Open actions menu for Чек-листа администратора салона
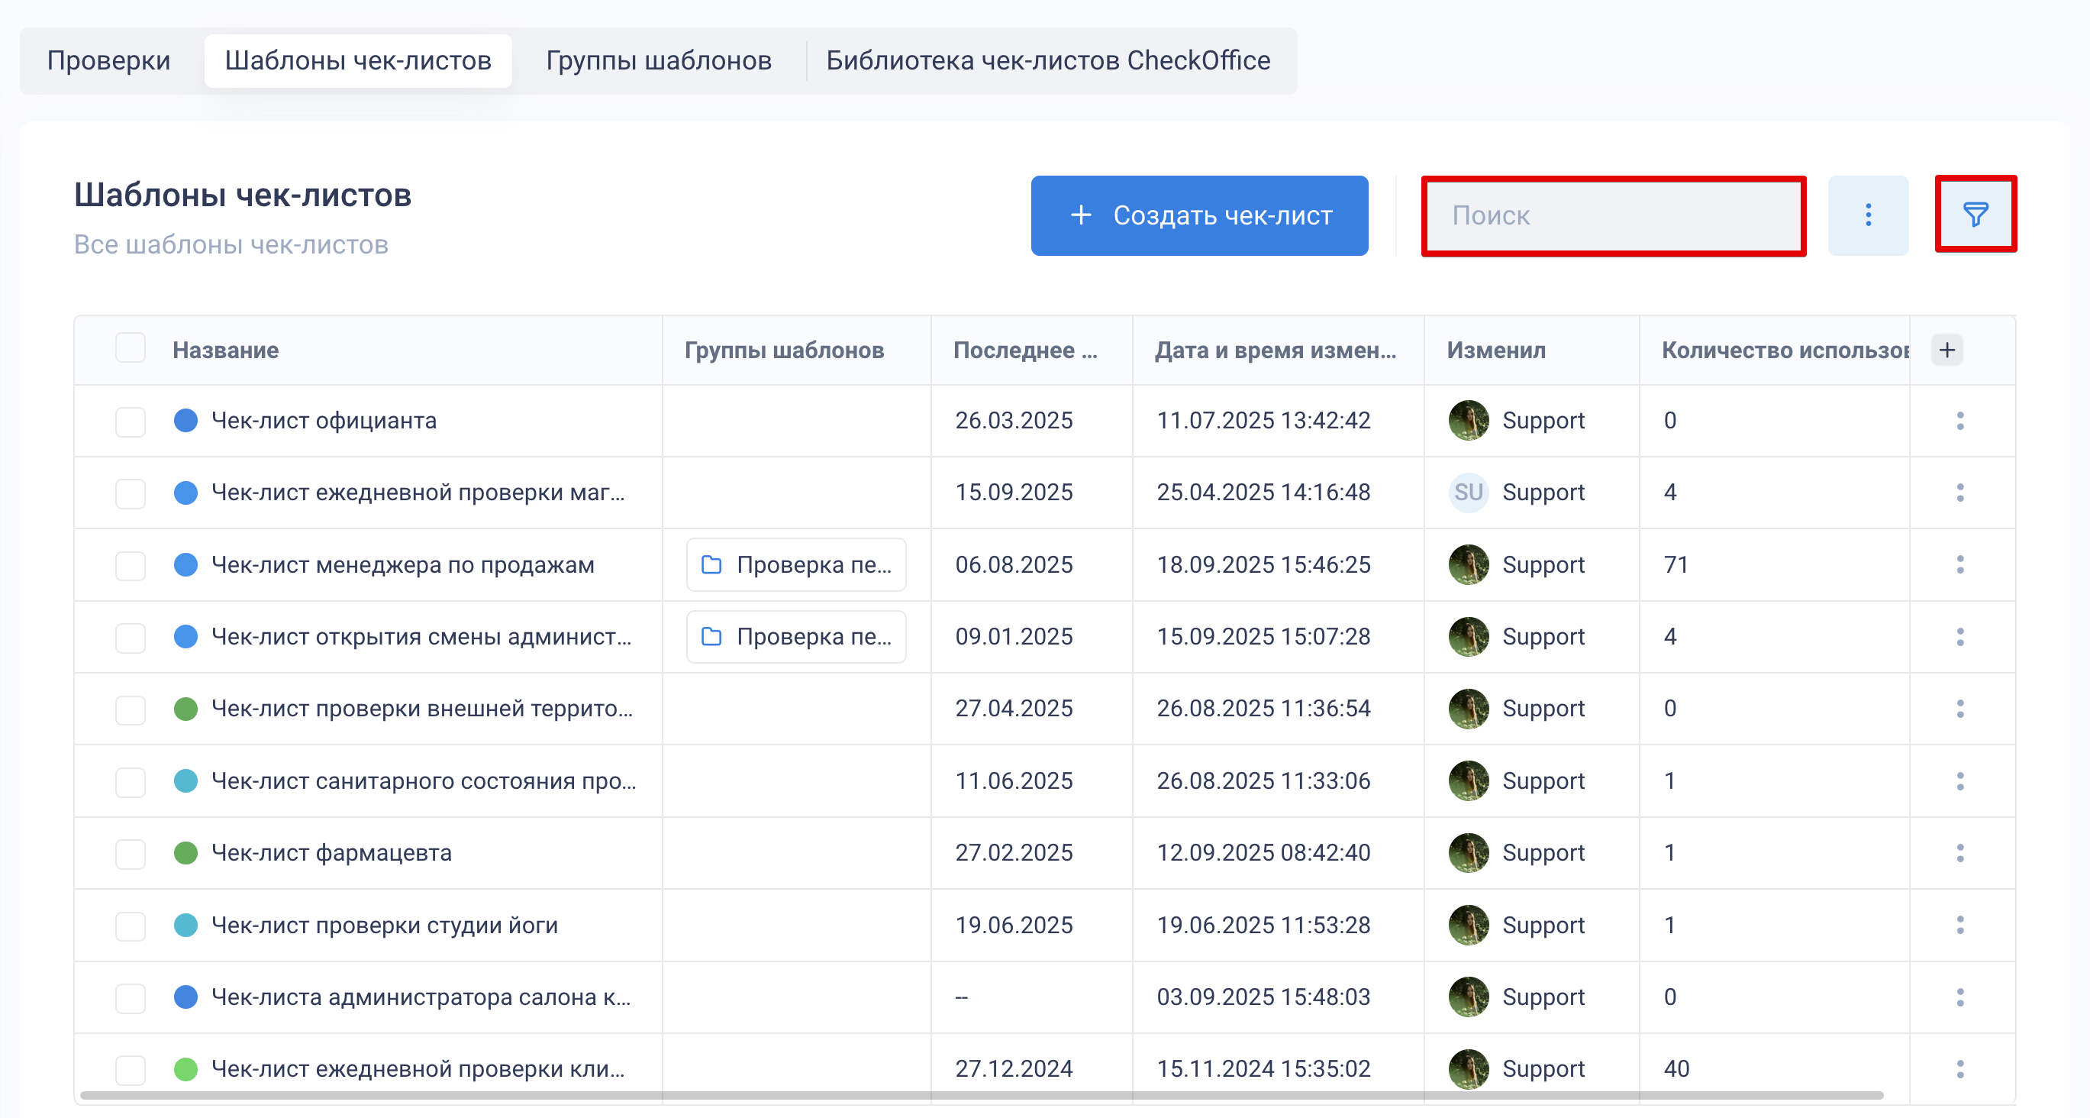 point(1959,997)
